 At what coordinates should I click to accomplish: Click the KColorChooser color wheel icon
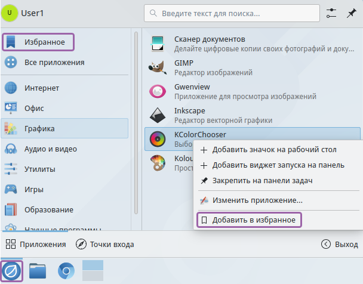pos(158,139)
